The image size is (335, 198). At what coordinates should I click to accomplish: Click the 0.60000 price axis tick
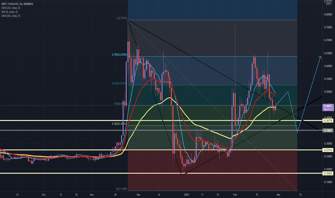pos(328,66)
